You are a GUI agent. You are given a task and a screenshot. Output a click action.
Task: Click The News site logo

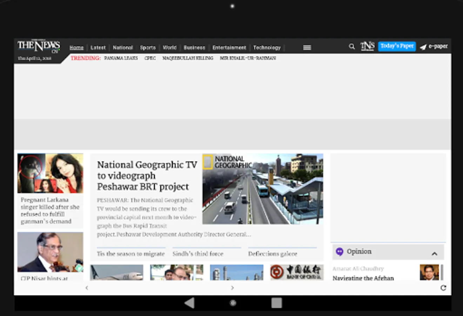[39, 46]
